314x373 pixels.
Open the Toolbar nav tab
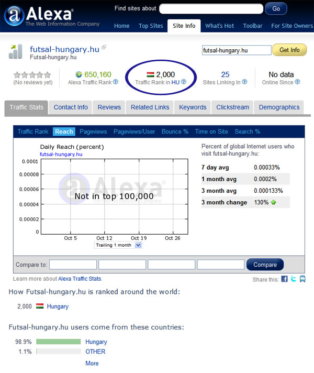[x=252, y=26]
